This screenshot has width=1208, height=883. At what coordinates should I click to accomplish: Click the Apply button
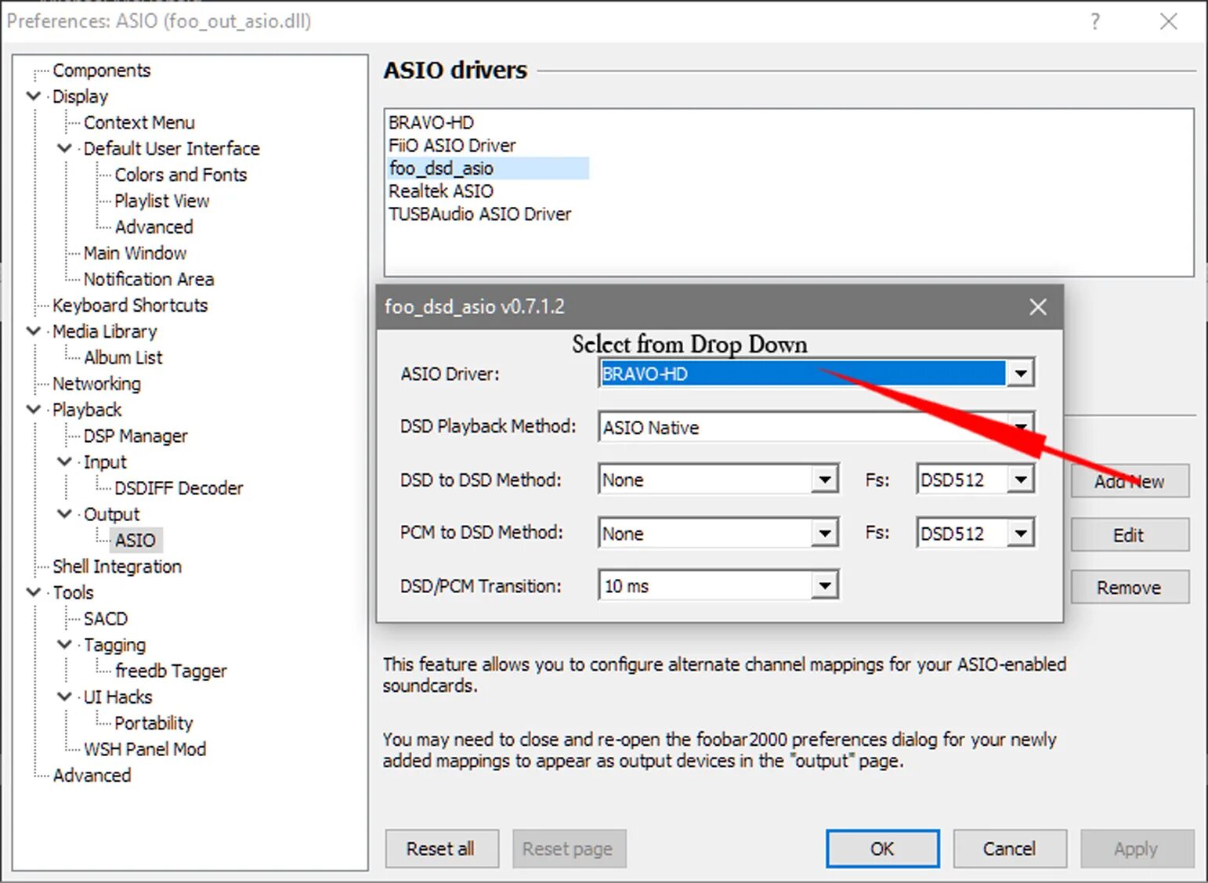coord(1137,849)
